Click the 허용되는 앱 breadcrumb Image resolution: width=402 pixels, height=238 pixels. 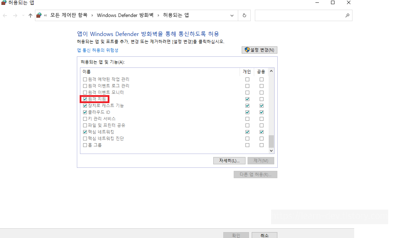click(176, 15)
